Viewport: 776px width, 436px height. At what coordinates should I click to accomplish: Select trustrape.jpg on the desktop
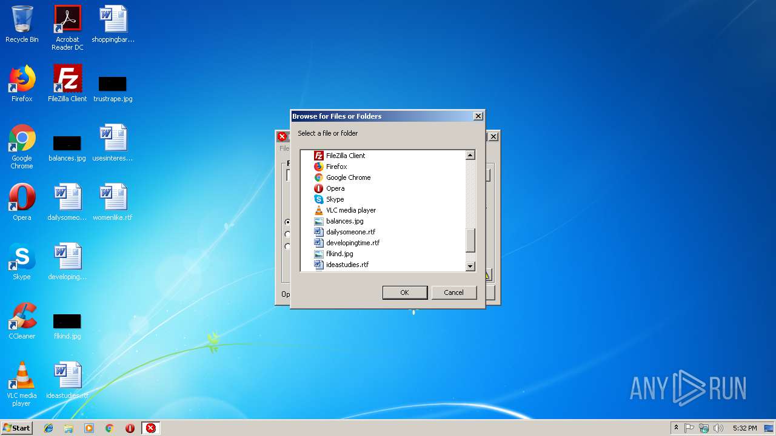point(113,88)
